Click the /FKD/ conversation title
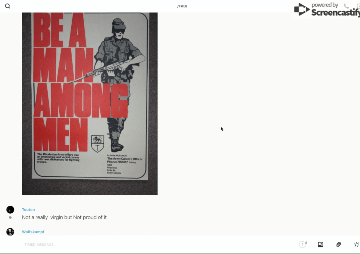The image size is (360, 254). click(182, 6)
